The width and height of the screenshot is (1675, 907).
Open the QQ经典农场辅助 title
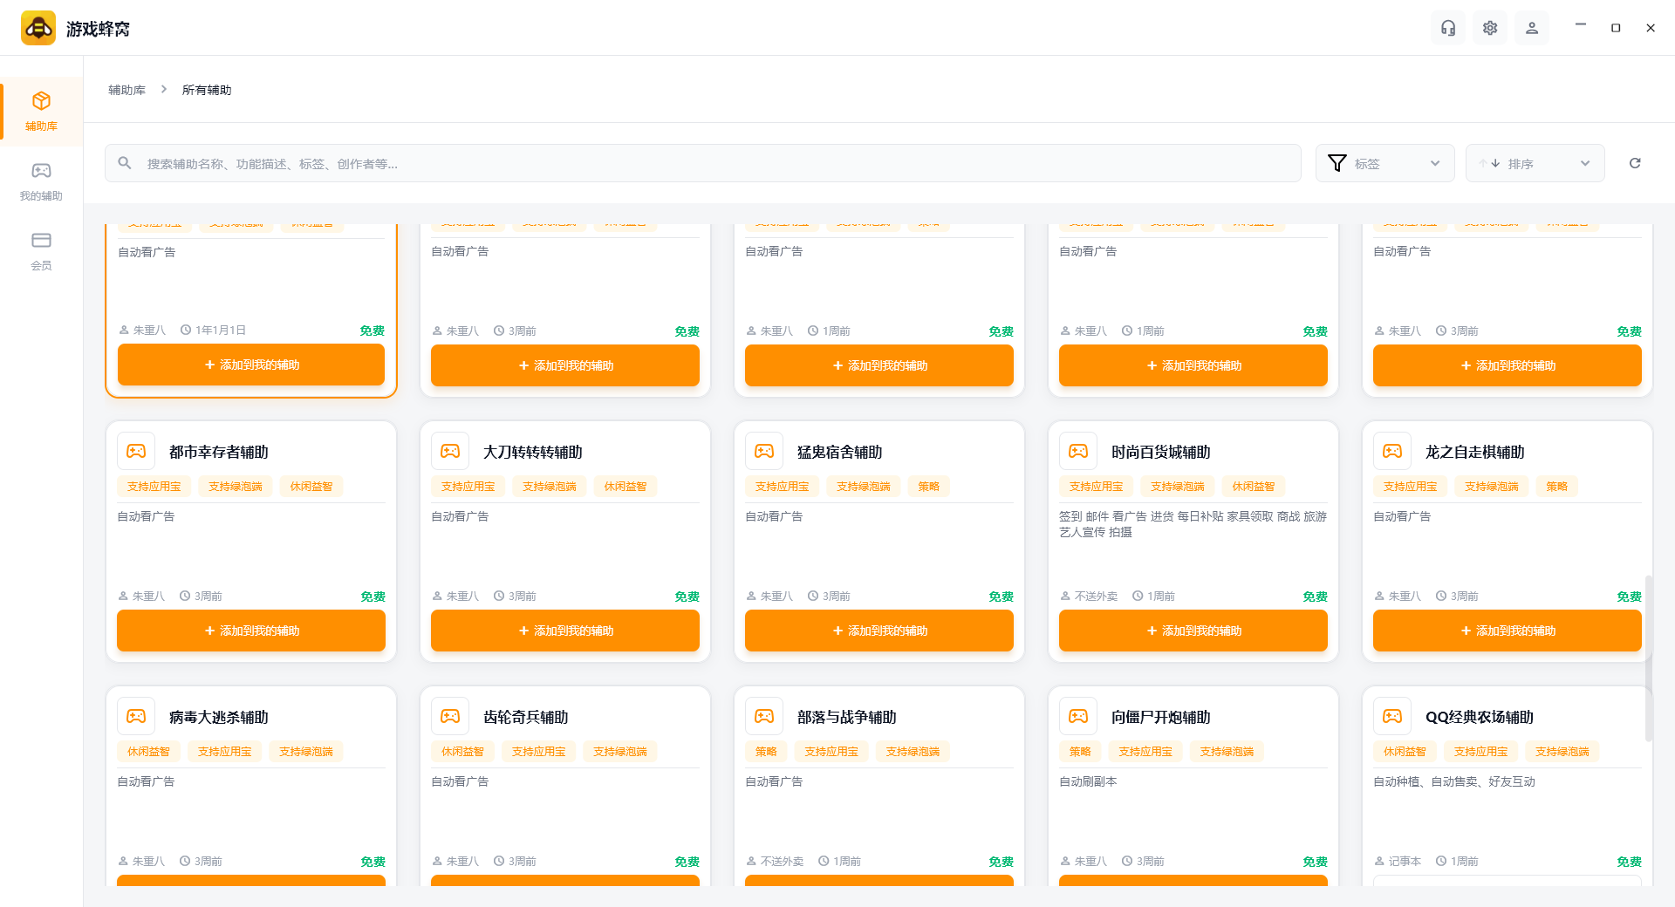tap(1480, 717)
